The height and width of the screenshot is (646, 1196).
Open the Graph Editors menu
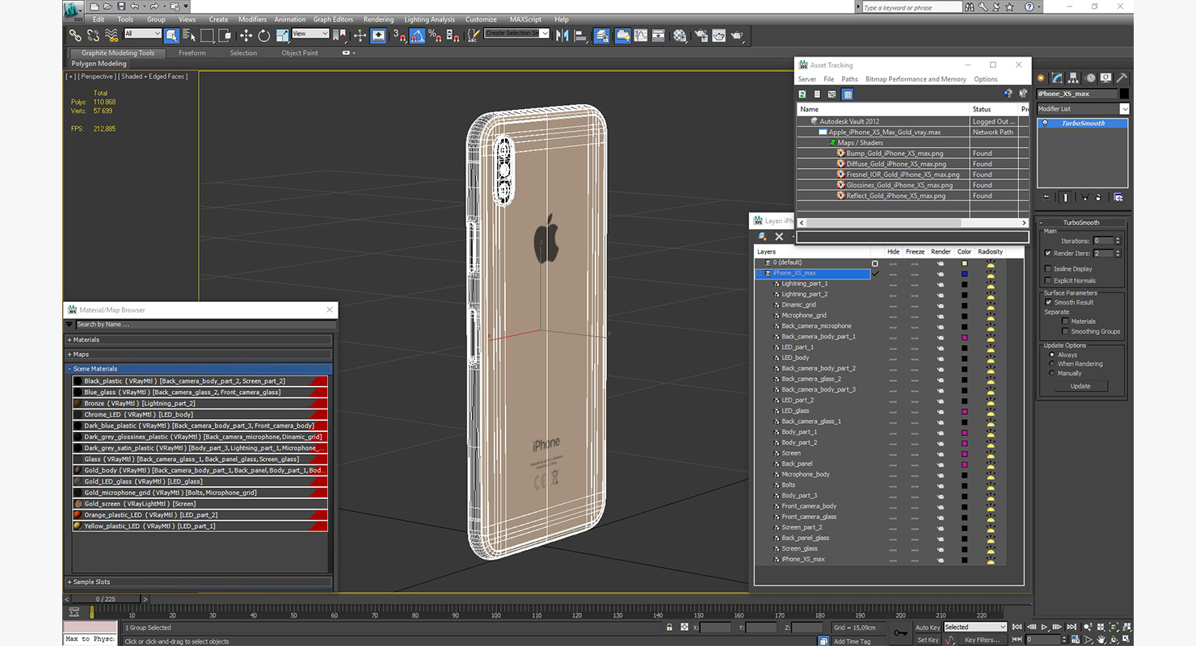click(x=333, y=19)
